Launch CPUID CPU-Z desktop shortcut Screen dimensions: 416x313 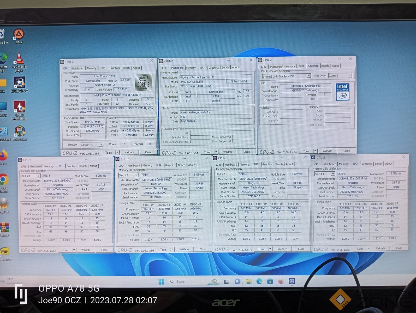(x=19, y=85)
